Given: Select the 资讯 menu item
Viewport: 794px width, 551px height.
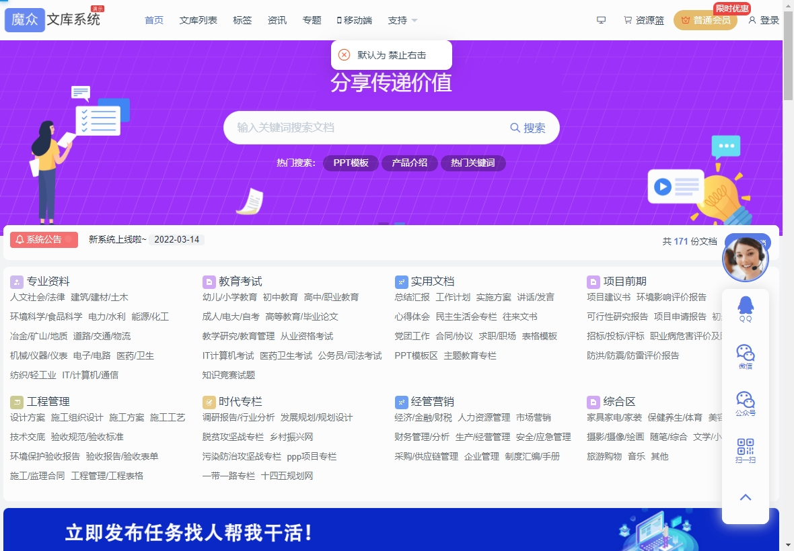Looking at the screenshot, I should (277, 20).
